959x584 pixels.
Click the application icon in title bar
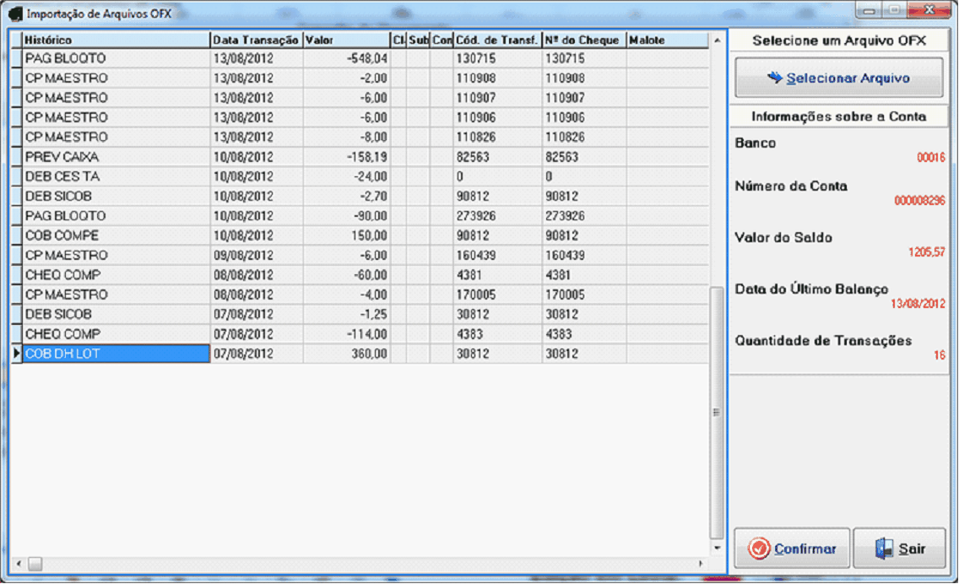tap(15, 14)
